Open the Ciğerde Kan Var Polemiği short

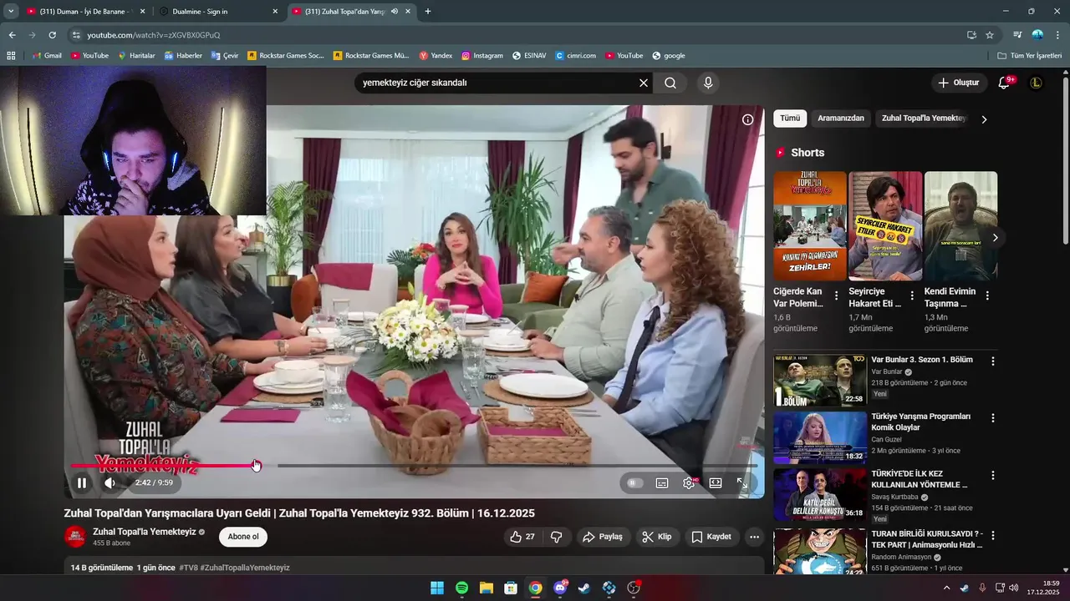[810, 226]
